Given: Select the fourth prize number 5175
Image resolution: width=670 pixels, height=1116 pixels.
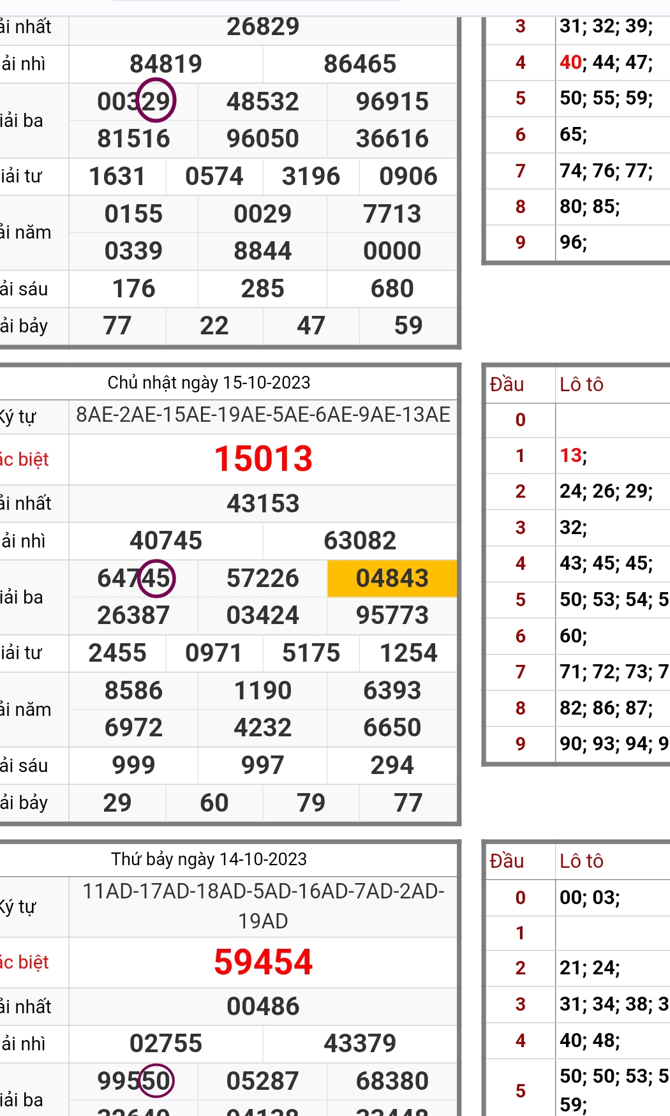Looking at the screenshot, I should (x=311, y=653).
